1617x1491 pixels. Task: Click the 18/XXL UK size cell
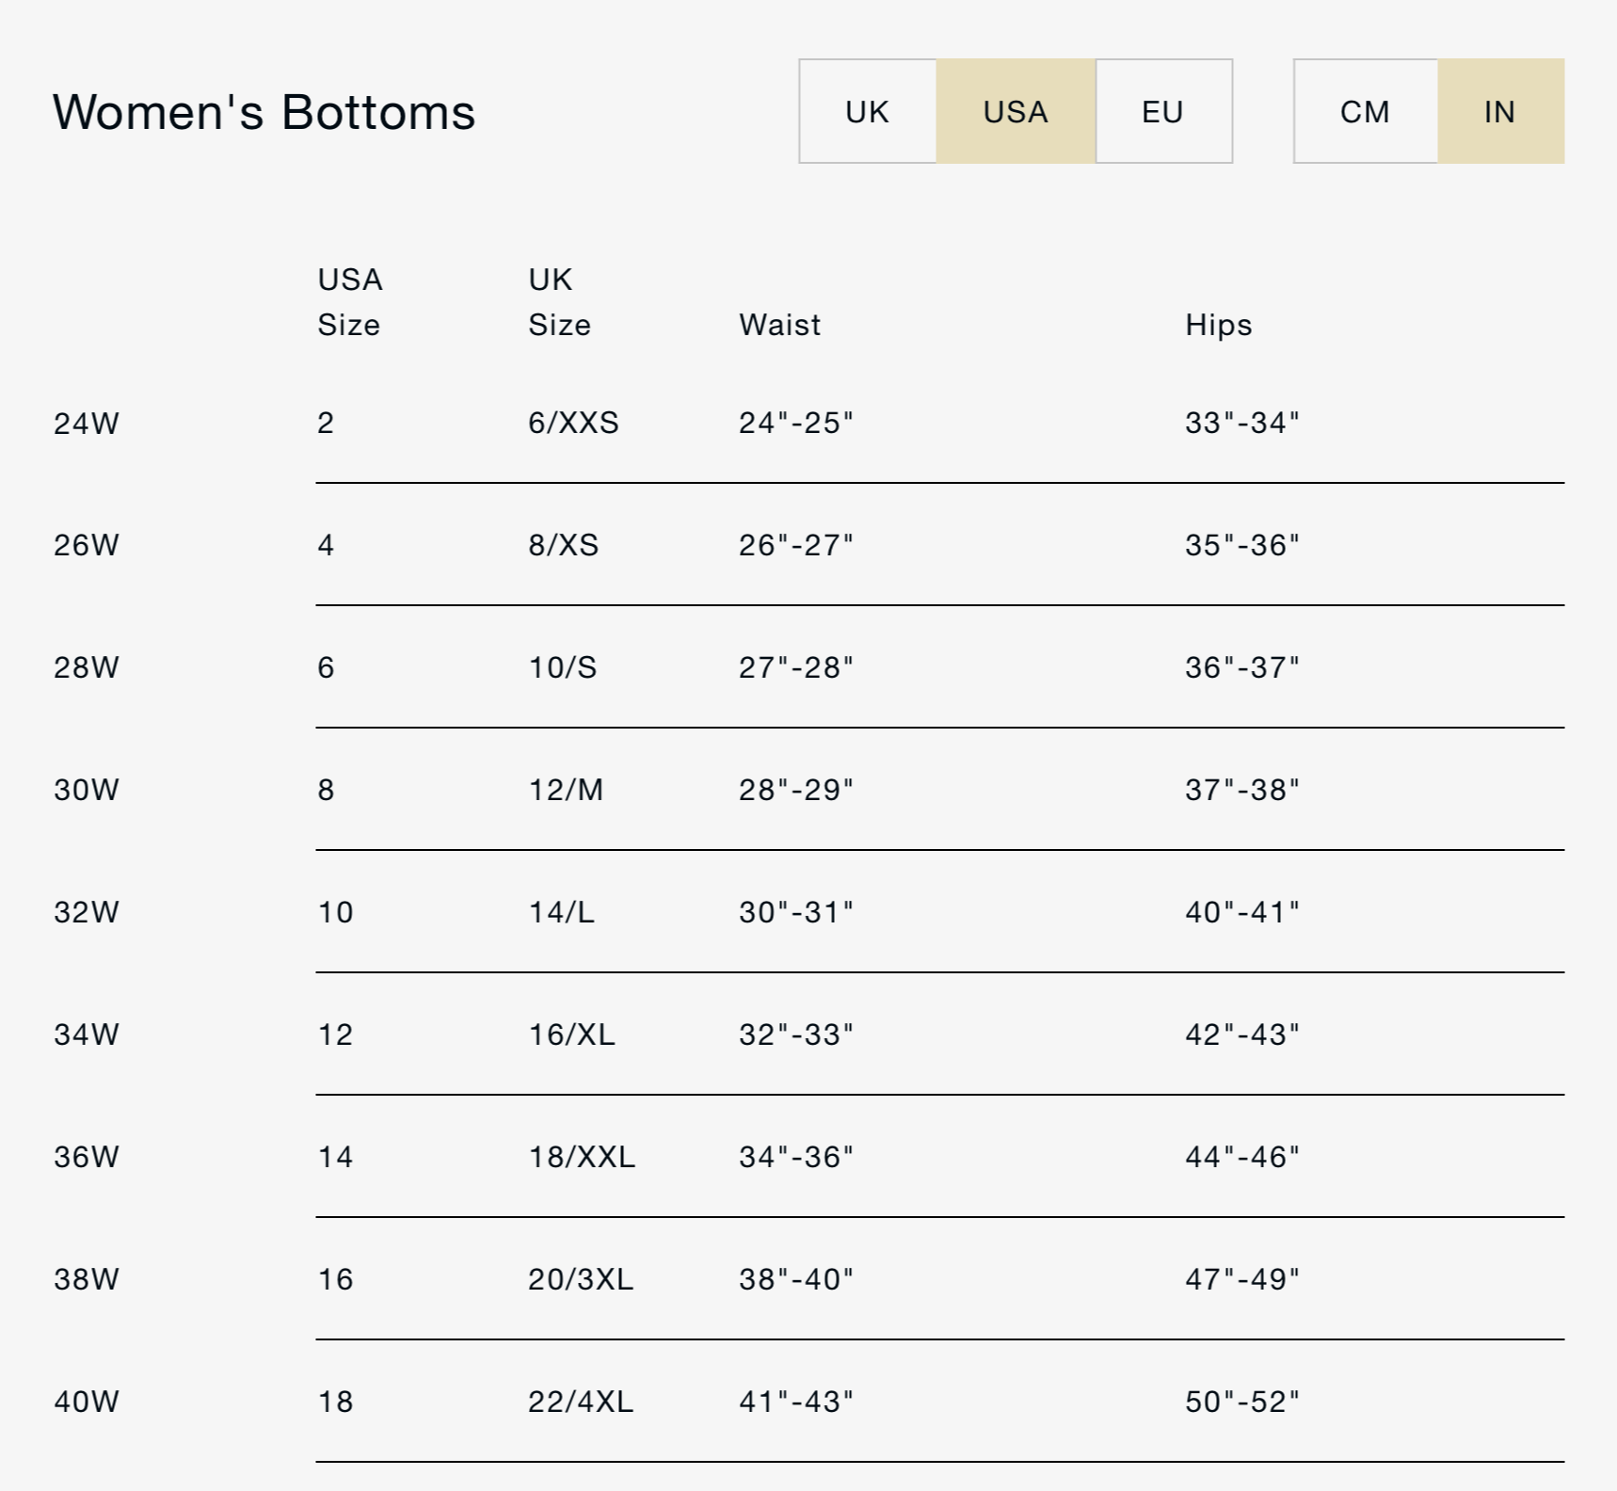coord(581,1157)
